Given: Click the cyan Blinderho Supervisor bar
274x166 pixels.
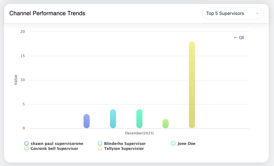Looking at the screenshot, I should click(113, 119).
